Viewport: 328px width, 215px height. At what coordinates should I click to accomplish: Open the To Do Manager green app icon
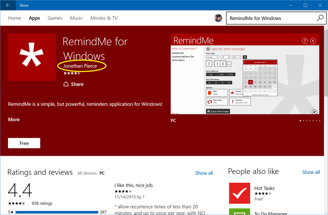[x=240, y=212]
